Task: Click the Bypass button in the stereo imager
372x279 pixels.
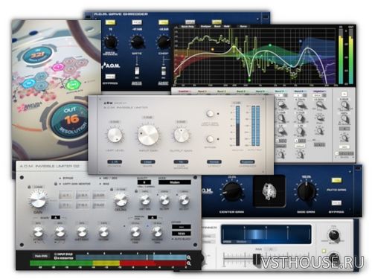Action: pyautogui.click(x=336, y=203)
